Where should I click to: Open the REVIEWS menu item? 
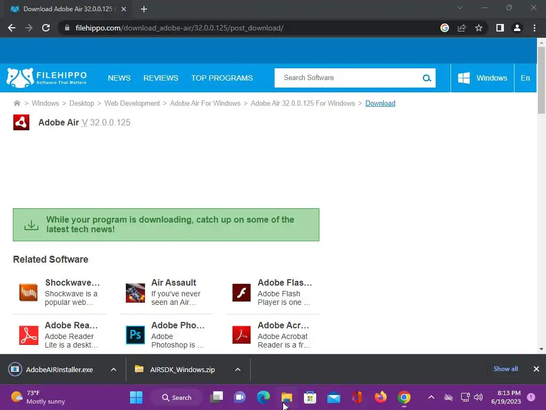pyautogui.click(x=161, y=78)
